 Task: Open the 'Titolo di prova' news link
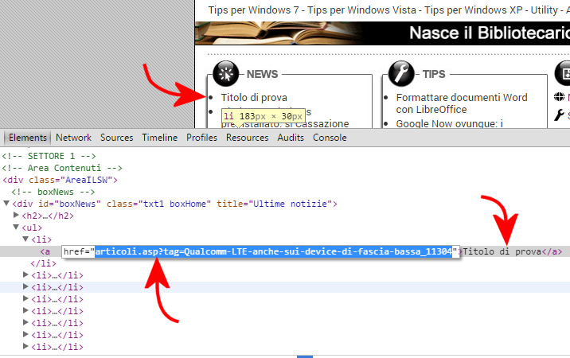[x=254, y=97]
